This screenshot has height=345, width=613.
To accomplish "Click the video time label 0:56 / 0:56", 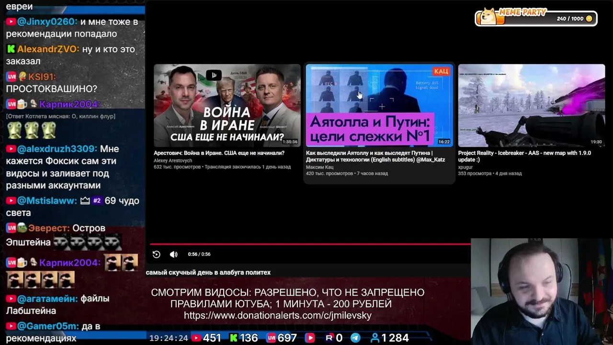I will coord(199,254).
